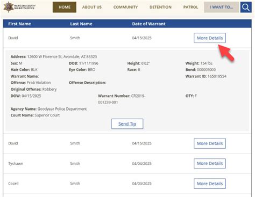Click the Warrant ID 165019554 value
This screenshot has height=197, width=255.
[217, 76]
